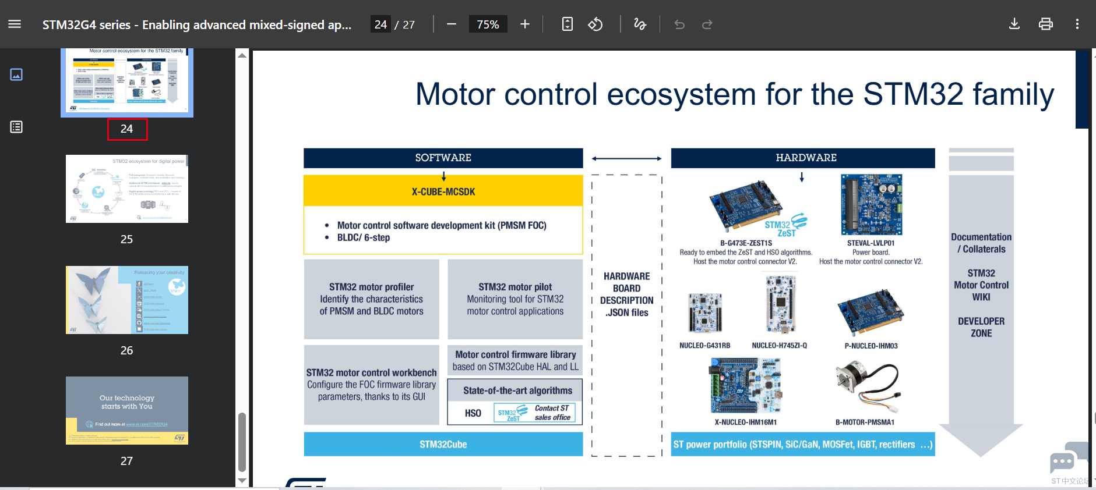Viewport: 1096px width, 490px height.
Task: Click the thumbnail panel scroll up arrow
Action: pyautogui.click(x=242, y=55)
